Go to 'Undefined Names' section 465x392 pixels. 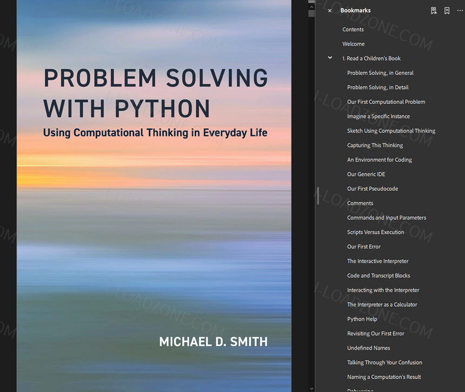pos(368,348)
